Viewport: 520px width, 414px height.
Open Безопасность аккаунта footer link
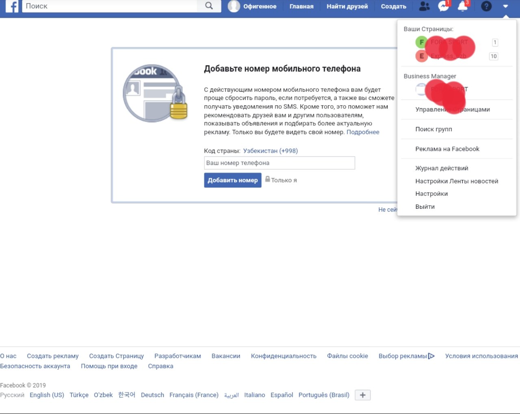tap(35, 366)
